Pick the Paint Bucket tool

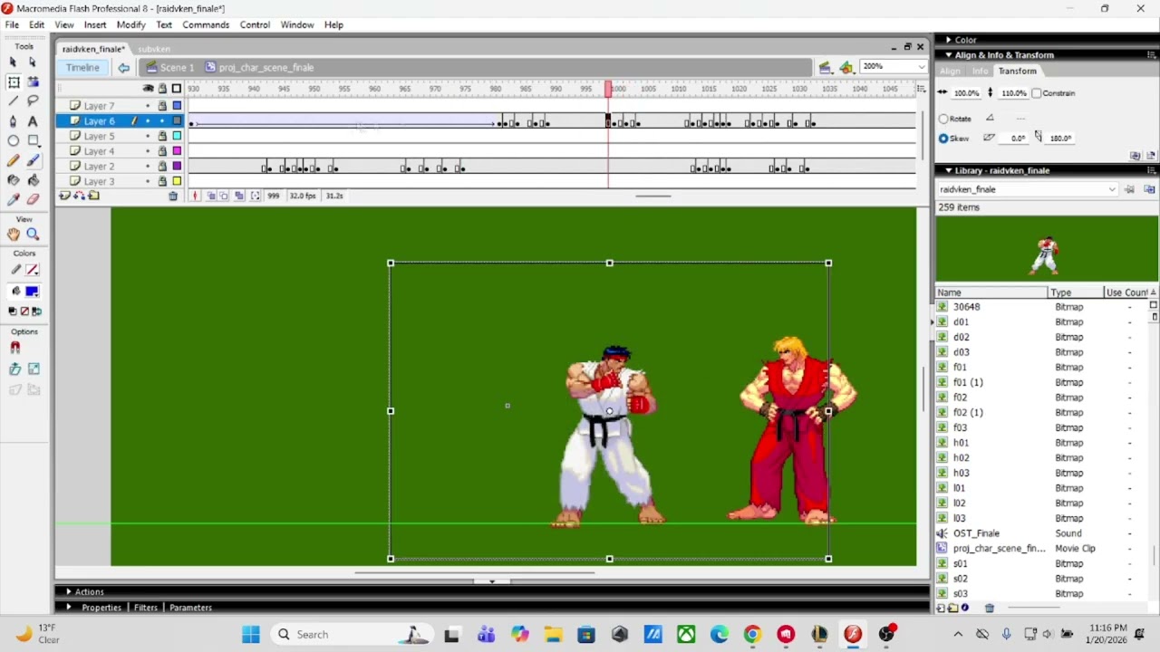click(33, 179)
